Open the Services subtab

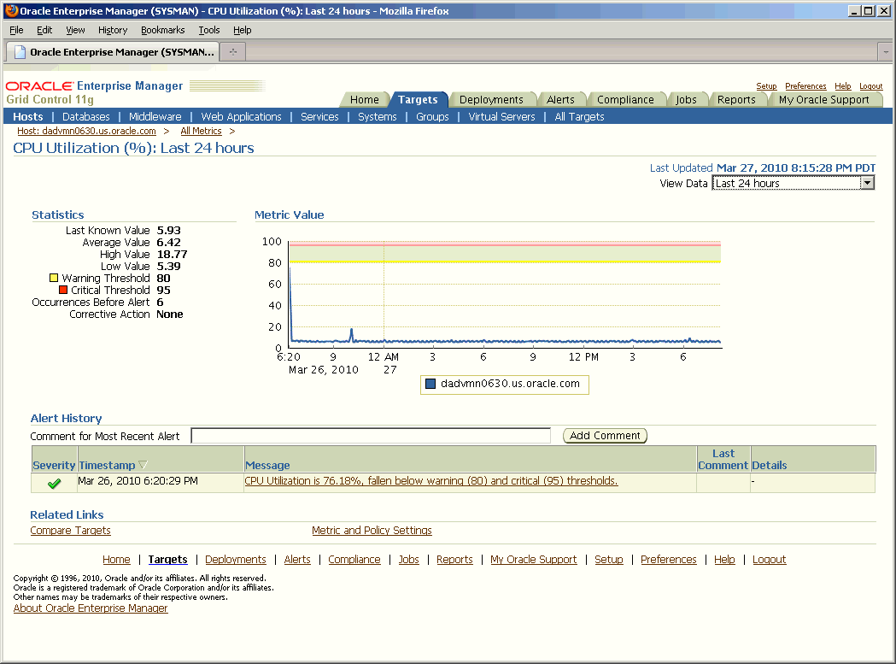point(319,117)
